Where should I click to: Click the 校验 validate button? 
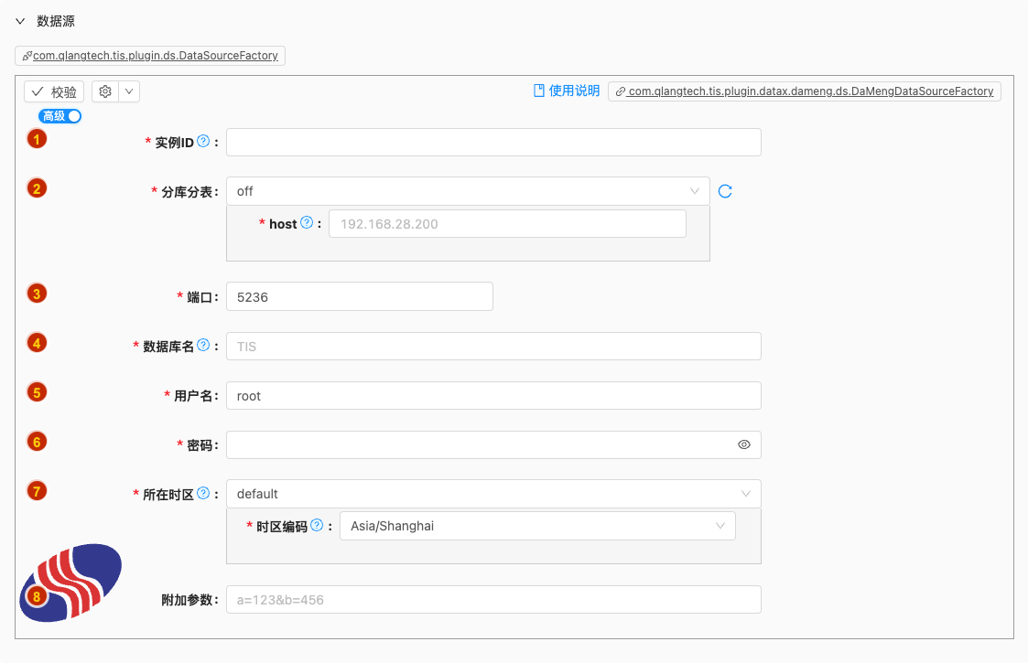pos(54,91)
